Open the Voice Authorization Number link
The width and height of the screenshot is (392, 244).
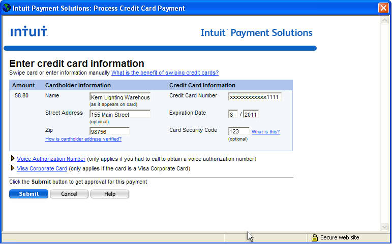(x=51, y=159)
